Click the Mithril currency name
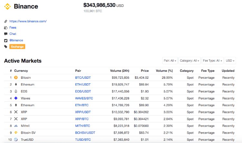Image resolution: width=242 pixels, height=143 pixels. point(25,126)
